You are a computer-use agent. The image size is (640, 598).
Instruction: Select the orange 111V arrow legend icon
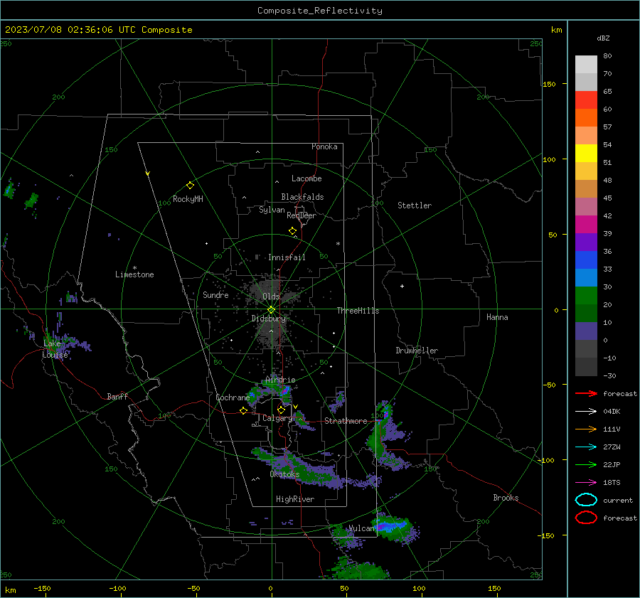[586, 429]
